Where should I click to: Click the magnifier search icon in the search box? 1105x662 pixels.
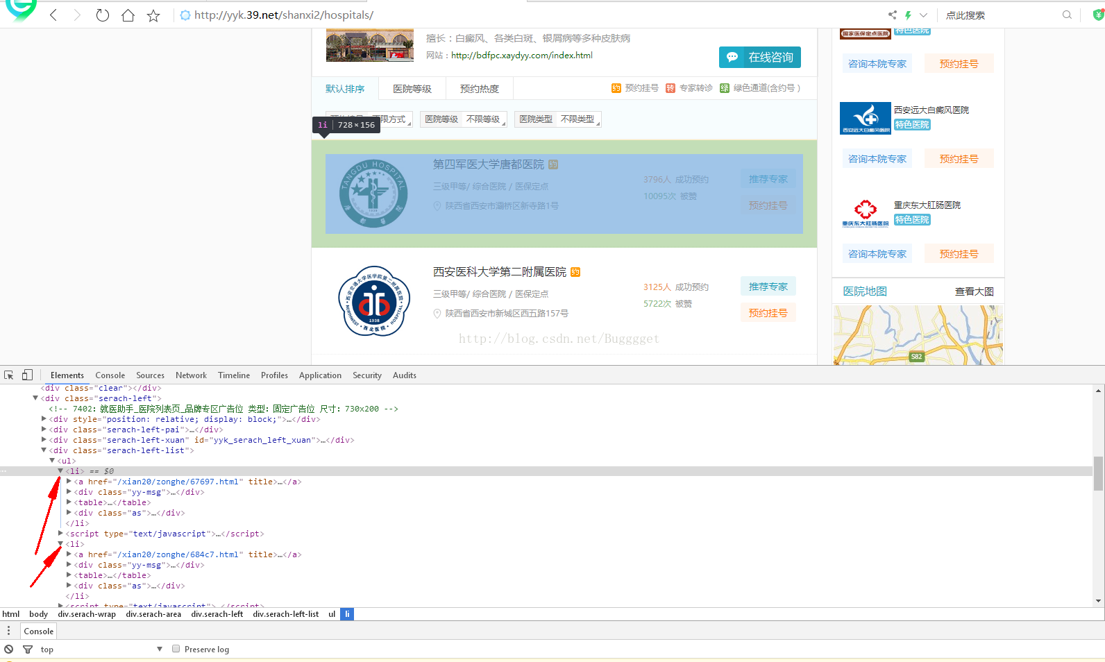[x=1067, y=15]
